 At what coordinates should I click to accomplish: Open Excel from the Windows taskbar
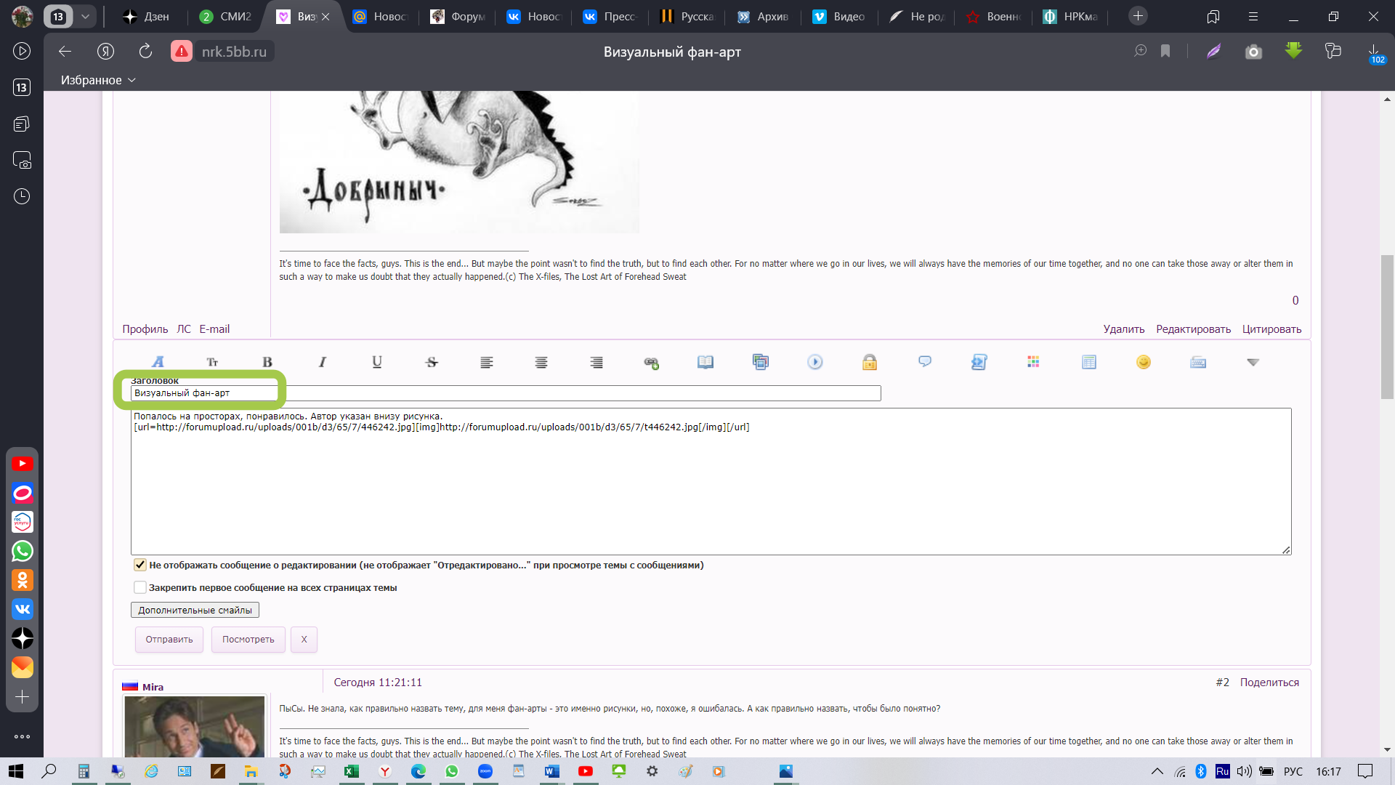(352, 771)
